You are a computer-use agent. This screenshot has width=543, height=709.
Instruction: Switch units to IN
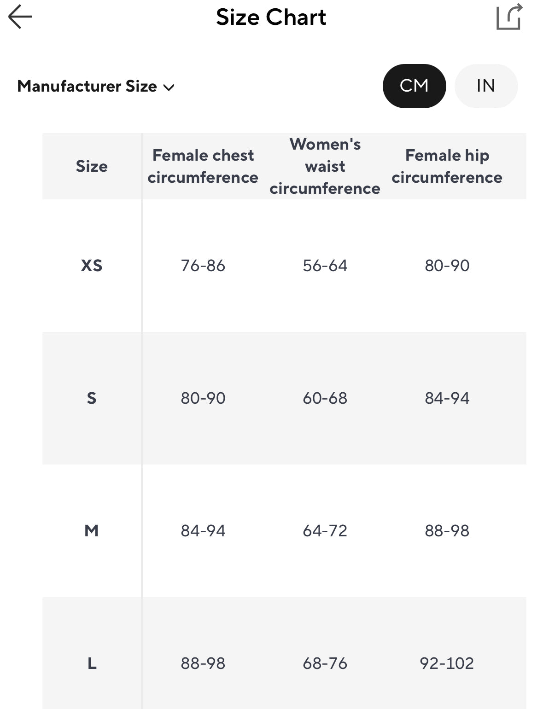(x=486, y=86)
